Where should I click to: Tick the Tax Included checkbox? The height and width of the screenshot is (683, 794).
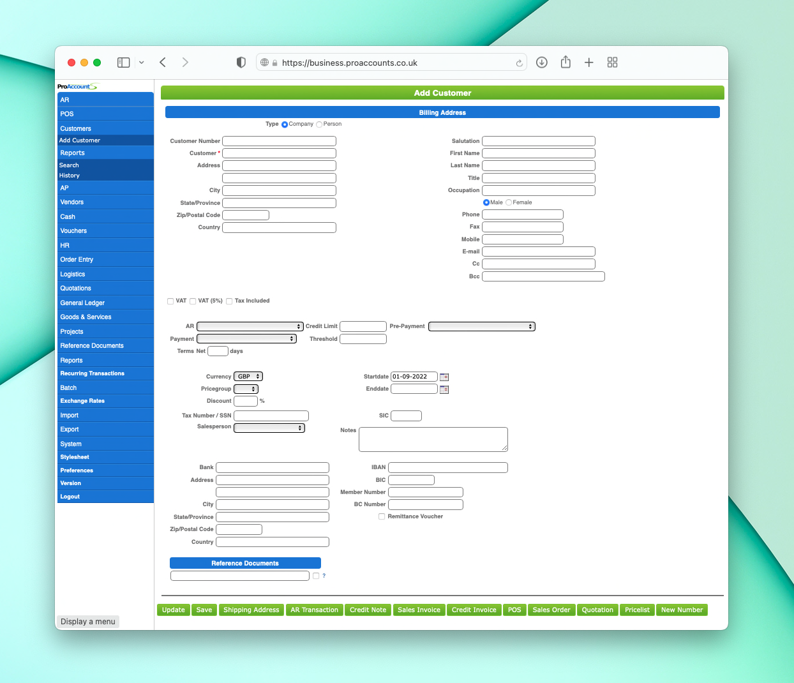point(229,301)
